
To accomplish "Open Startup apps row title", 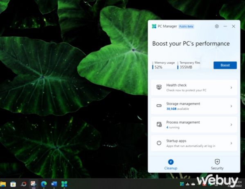I will tap(176, 141).
